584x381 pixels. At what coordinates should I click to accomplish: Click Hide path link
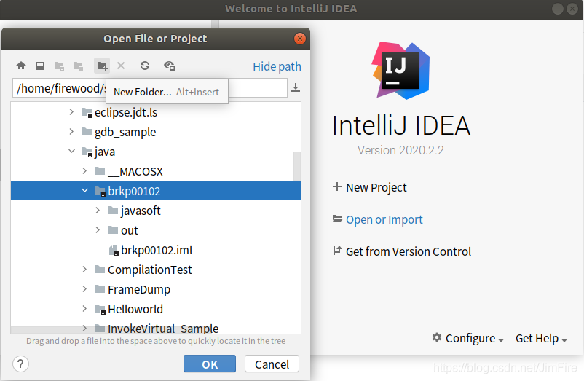pos(277,66)
